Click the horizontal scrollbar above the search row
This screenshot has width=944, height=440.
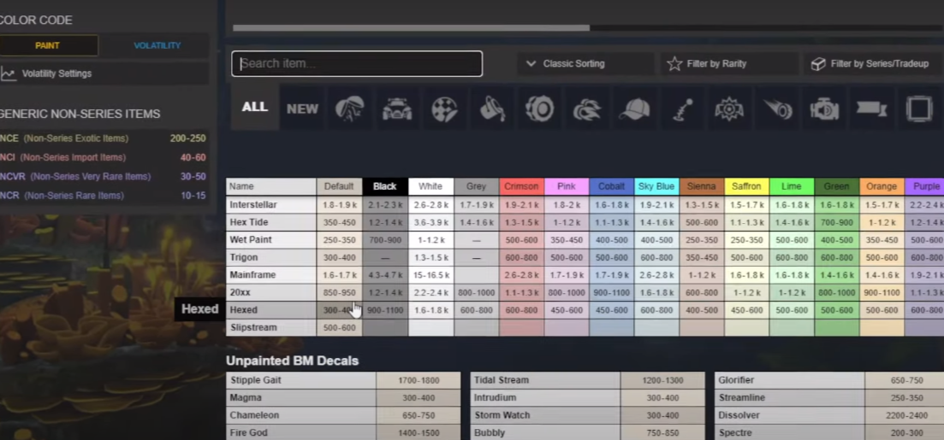click(411, 27)
